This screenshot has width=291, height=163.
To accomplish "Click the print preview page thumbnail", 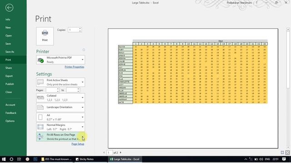I will [193, 88].
